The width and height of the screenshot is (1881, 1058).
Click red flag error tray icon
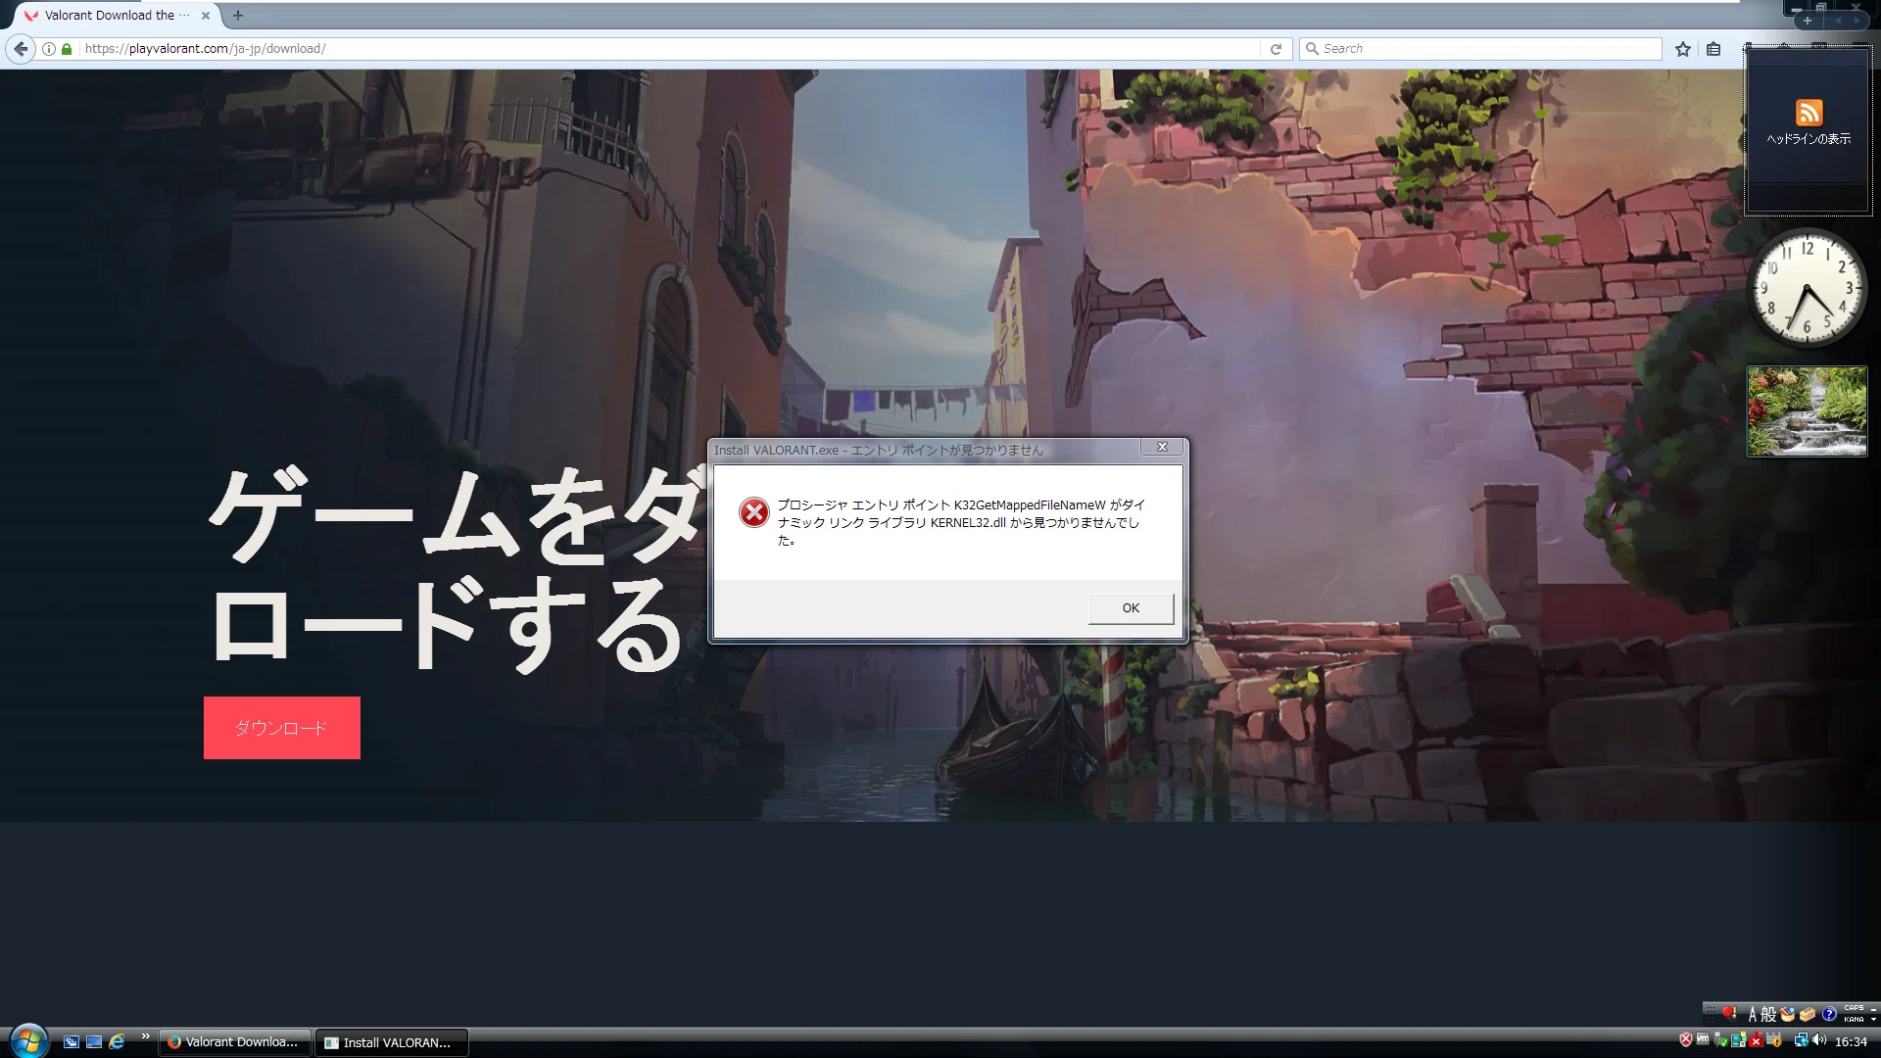click(1757, 1040)
